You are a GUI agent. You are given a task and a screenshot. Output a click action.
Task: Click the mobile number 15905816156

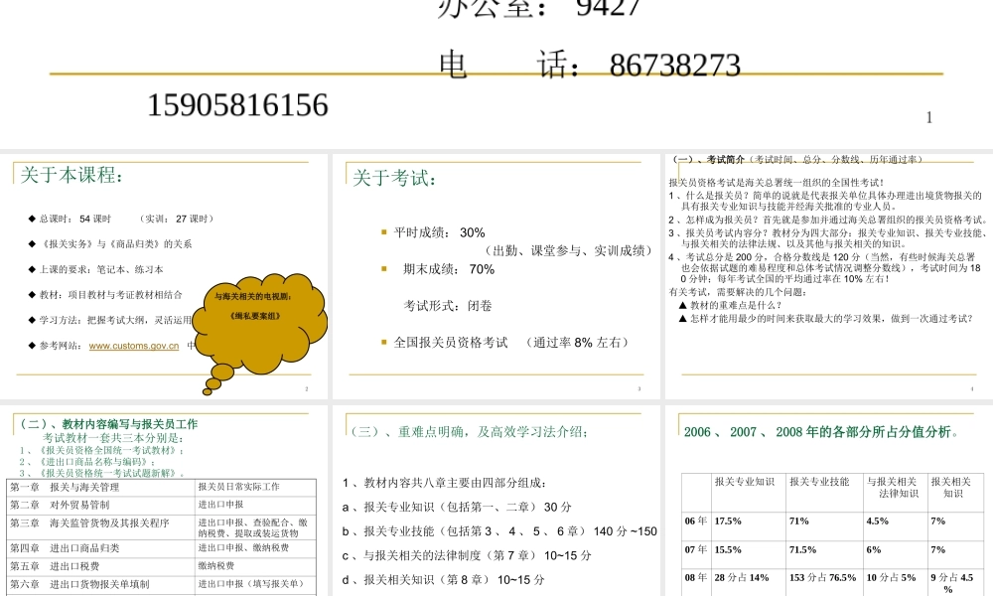[x=237, y=105]
